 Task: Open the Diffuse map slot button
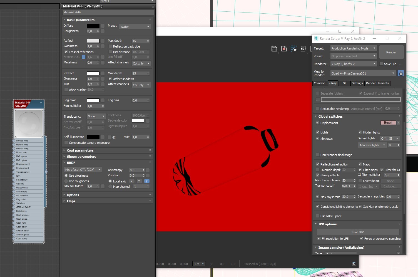(x=103, y=26)
